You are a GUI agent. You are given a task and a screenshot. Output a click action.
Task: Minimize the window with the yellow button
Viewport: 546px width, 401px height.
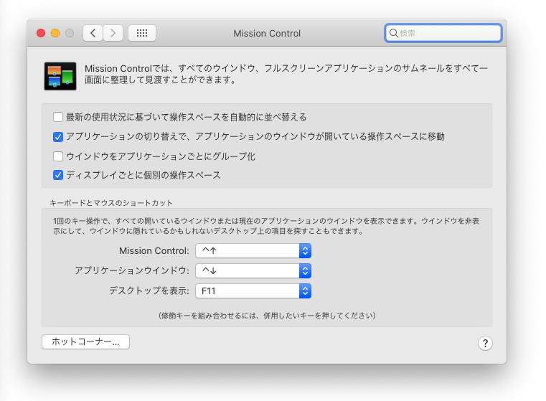coord(55,33)
